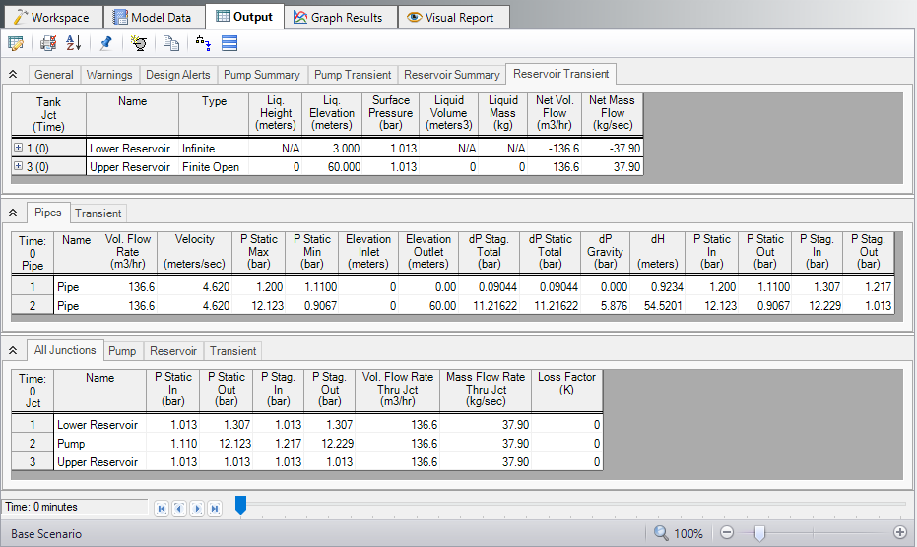
Task: Click the copy pages toolbar icon
Action: [x=171, y=43]
